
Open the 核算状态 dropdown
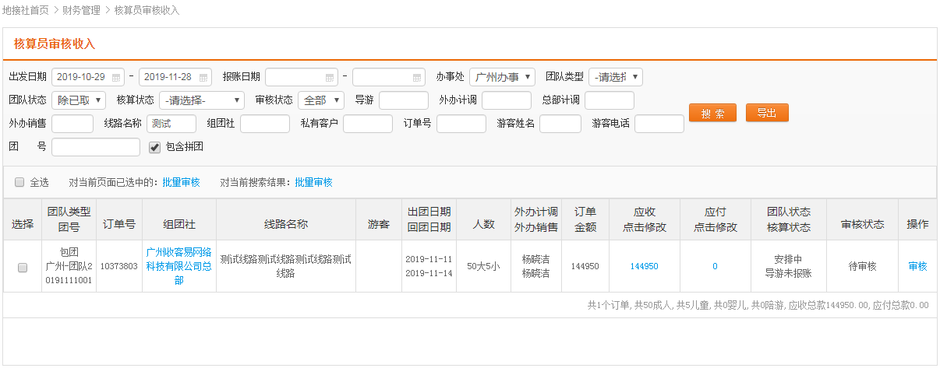pyautogui.click(x=202, y=100)
